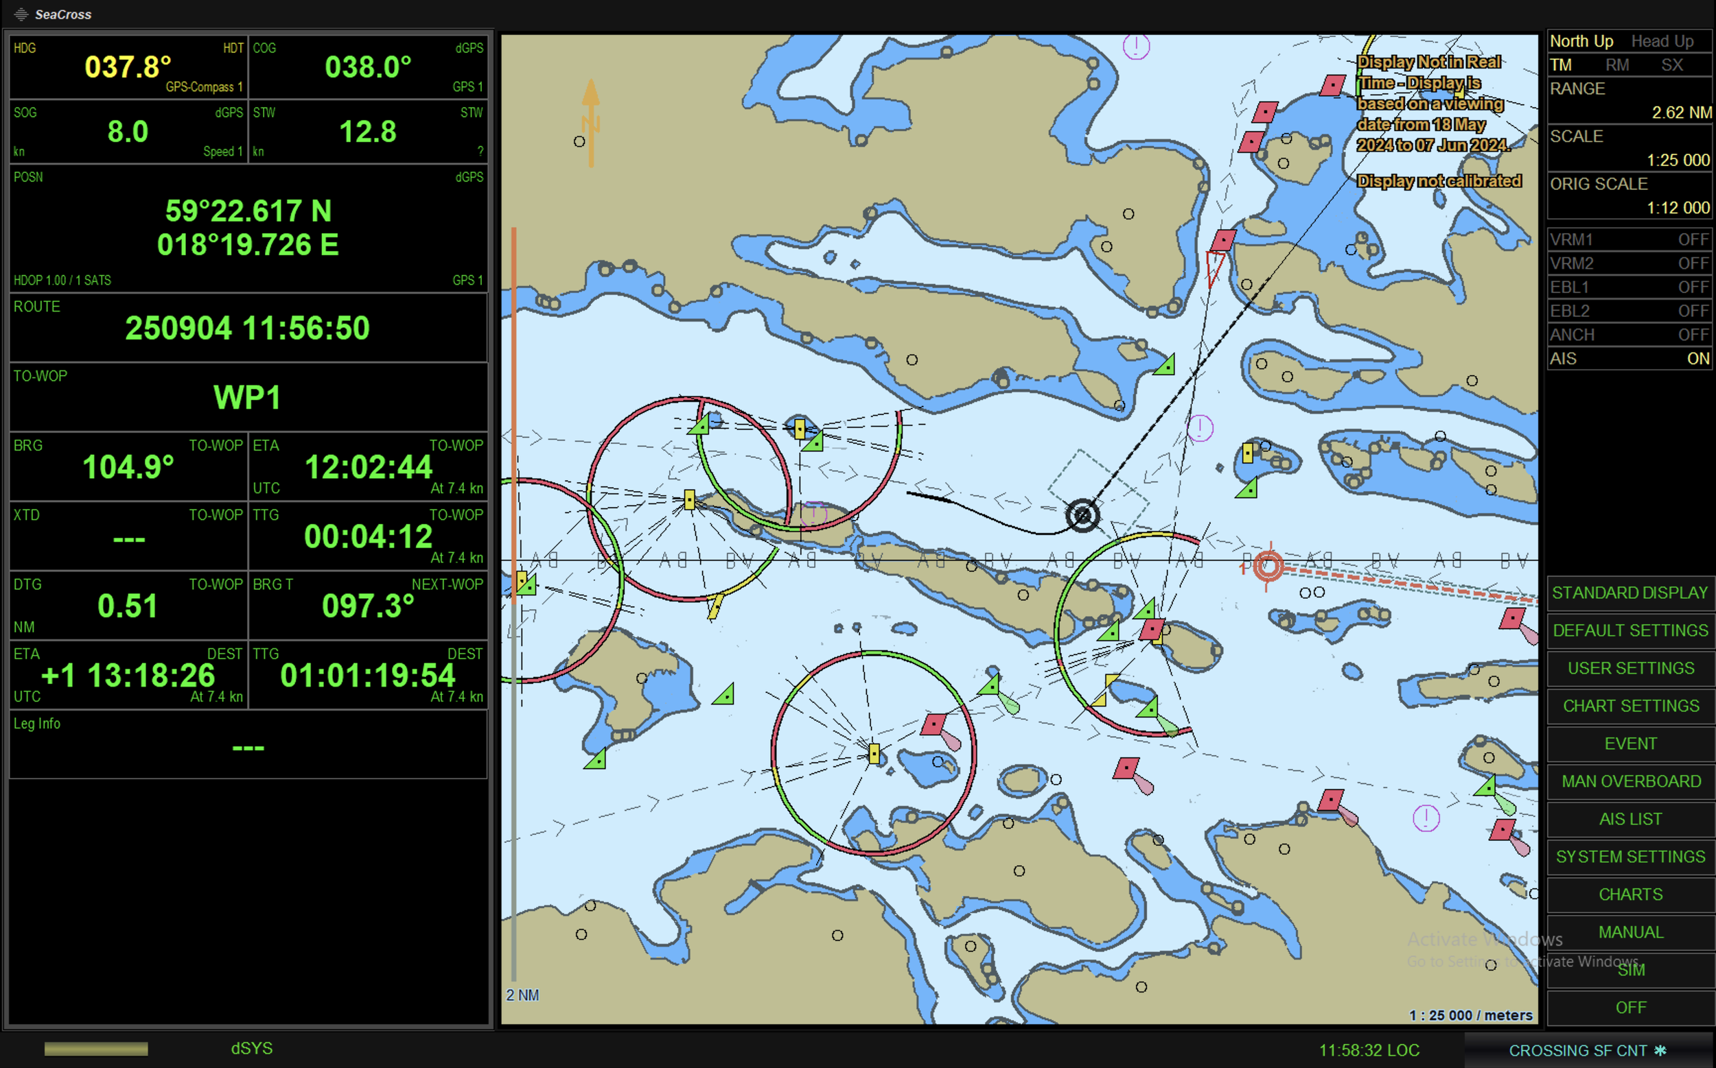Toggle VRM1 from OFF

[x=1629, y=239]
